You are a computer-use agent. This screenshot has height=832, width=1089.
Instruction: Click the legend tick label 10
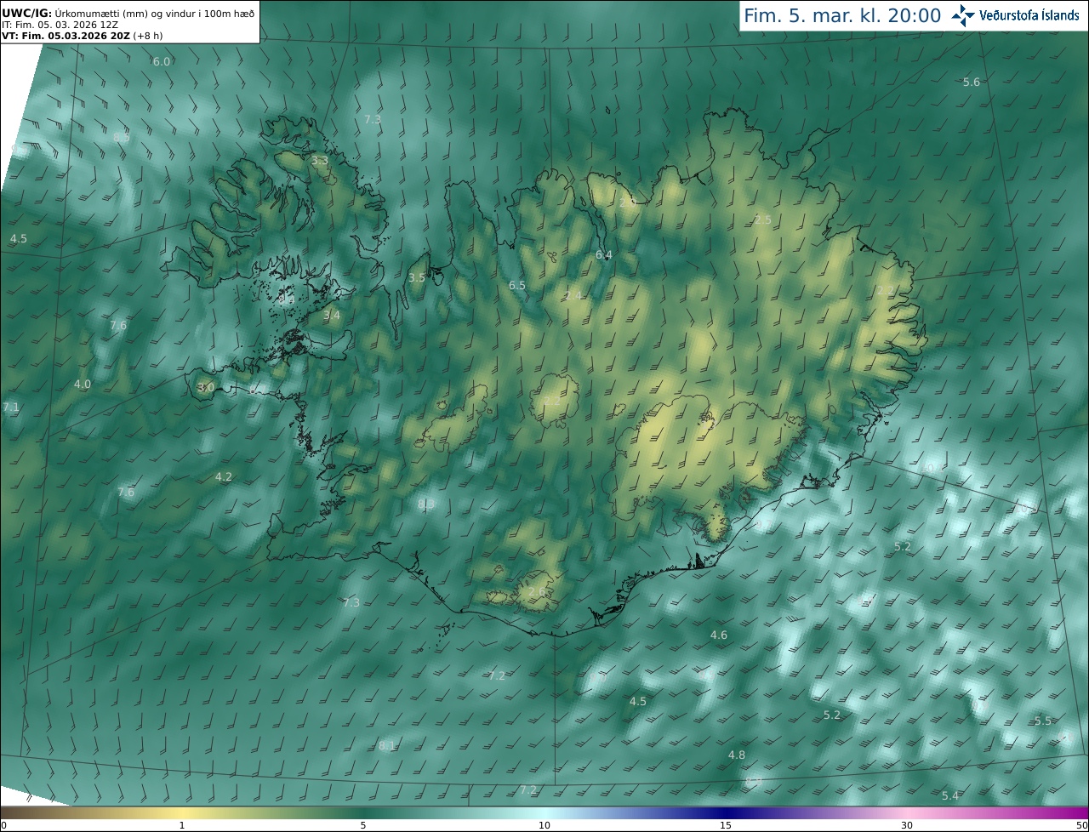pyautogui.click(x=544, y=825)
